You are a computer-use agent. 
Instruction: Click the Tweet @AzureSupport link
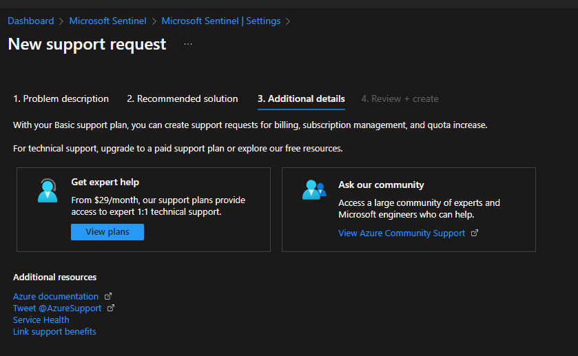(x=57, y=308)
